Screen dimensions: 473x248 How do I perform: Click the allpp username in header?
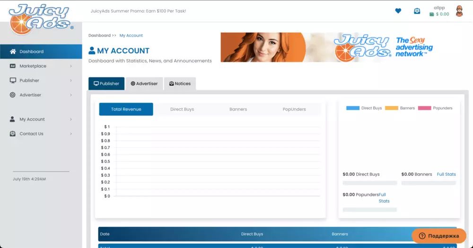pos(439,8)
